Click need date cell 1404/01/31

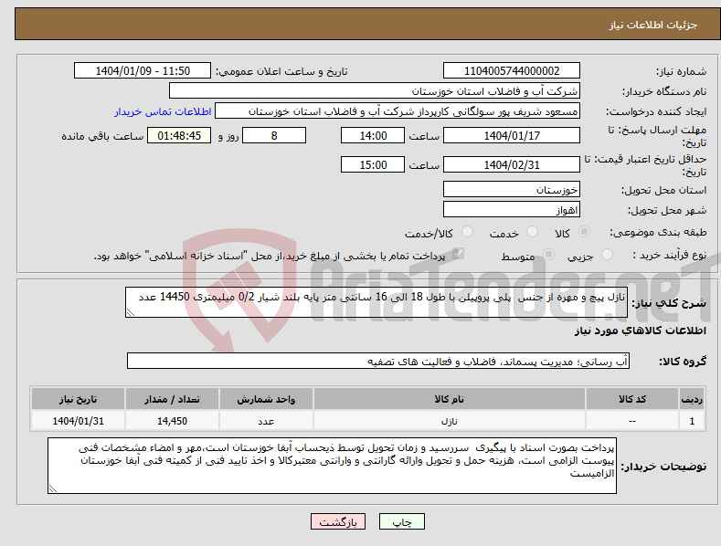79,421
